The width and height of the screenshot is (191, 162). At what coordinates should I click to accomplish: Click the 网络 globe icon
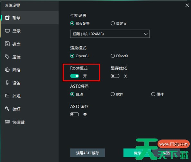(7, 70)
